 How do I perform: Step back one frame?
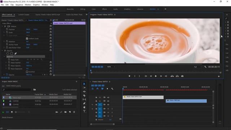[x=151, y=76]
